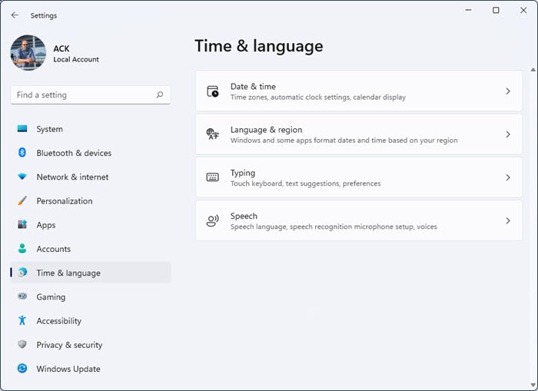
Task: Click the Windows Update sync icon
Action: coord(22,369)
